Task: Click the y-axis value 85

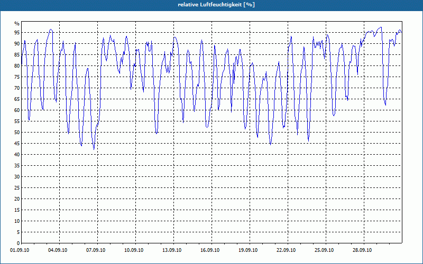Action: 17,55
